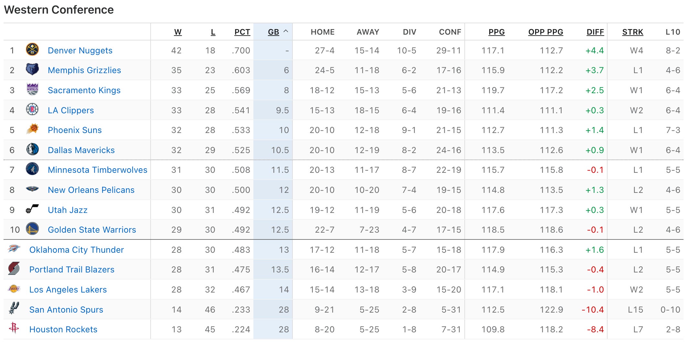Sort by the OPP PPG header
This screenshot has width=689, height=343.
546,32
